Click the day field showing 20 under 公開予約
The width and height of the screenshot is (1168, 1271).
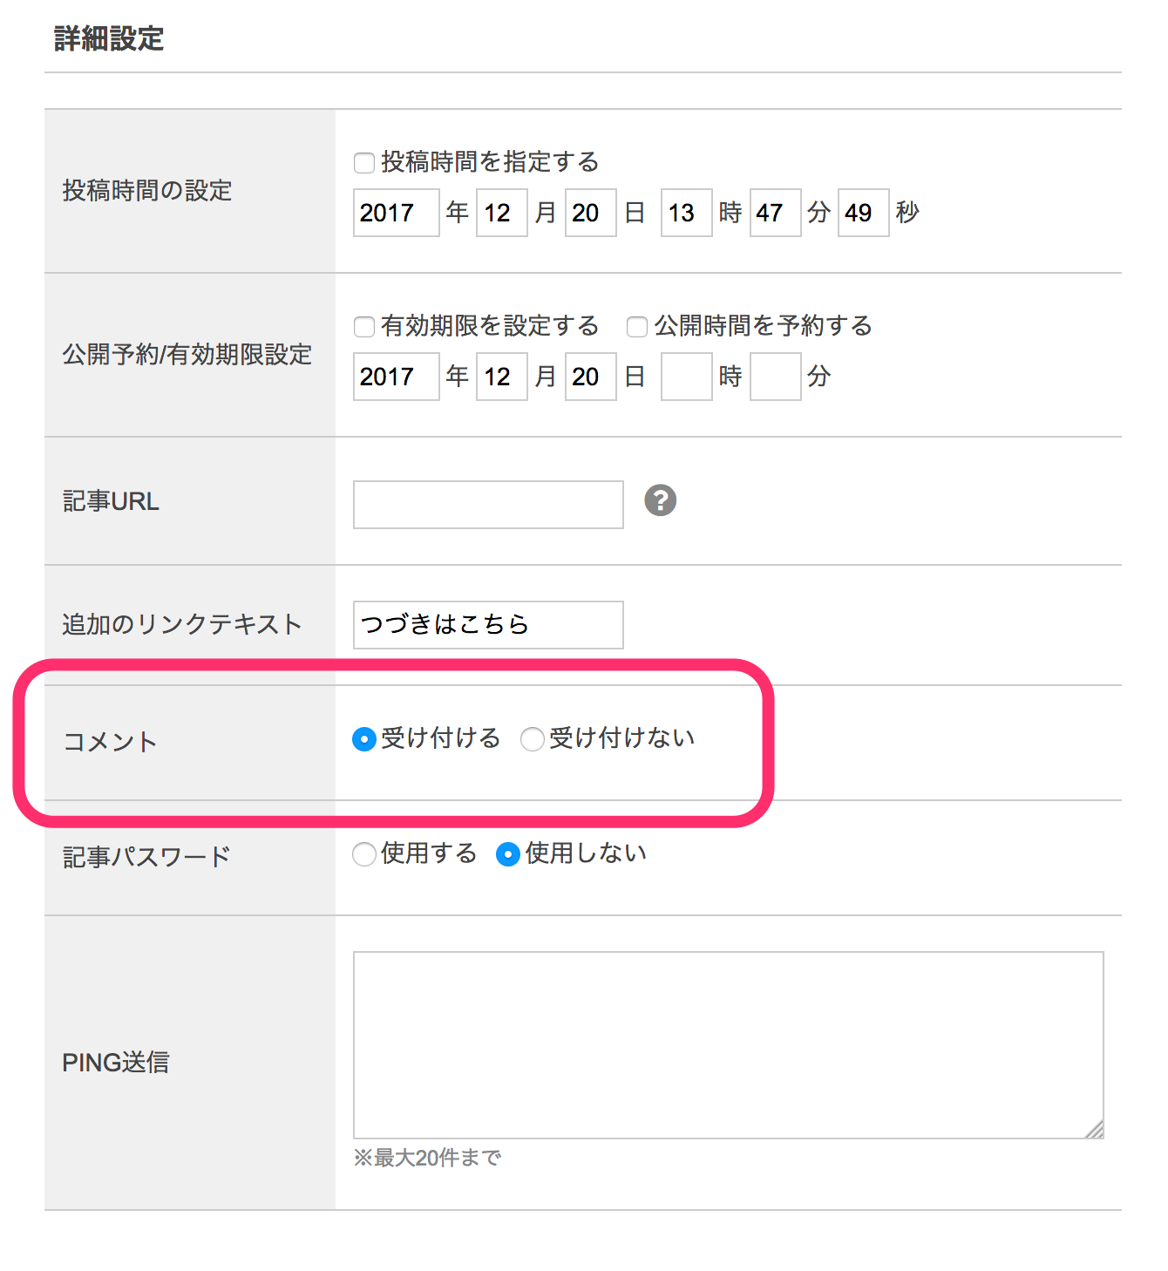pos(590,376)
